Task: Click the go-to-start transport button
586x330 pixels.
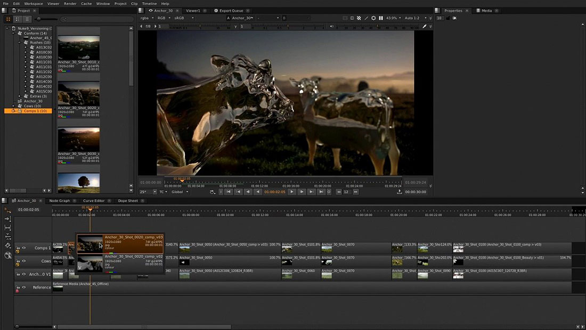Action: [228, 191]
